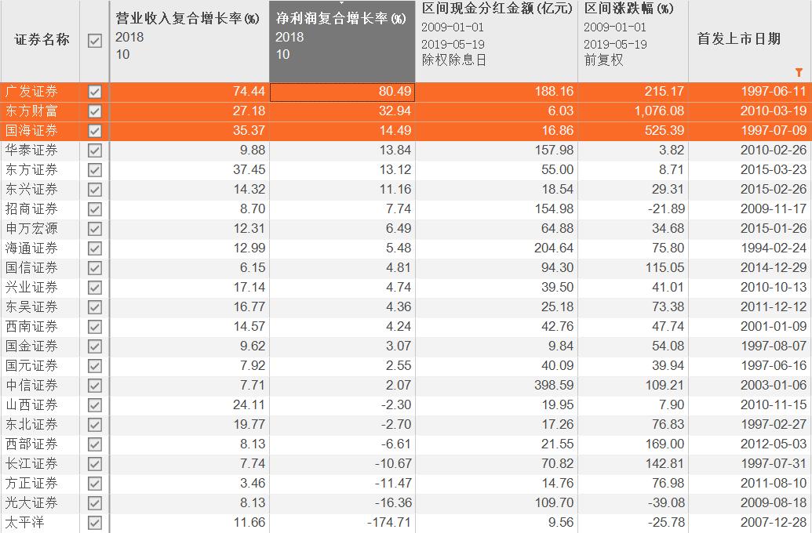Toggle the 海通证券 checkbox
812x533 pixels.
95,248
